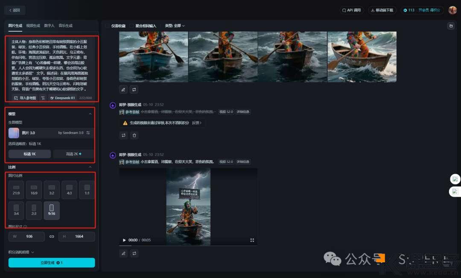Viewport: 461px width, 278px height.
Task: Click the 导入参考图 button
Action: [25, 98]
